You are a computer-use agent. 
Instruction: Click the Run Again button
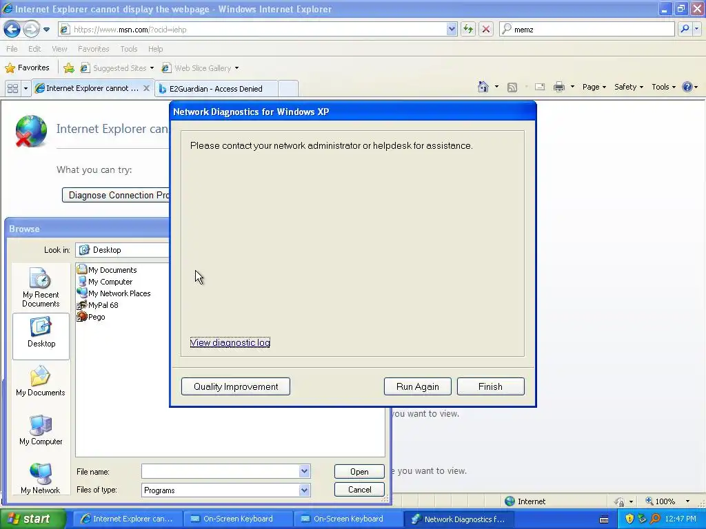click(417, 386)
